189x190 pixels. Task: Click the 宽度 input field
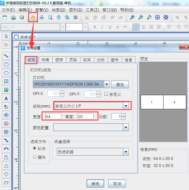coord(53,117)
